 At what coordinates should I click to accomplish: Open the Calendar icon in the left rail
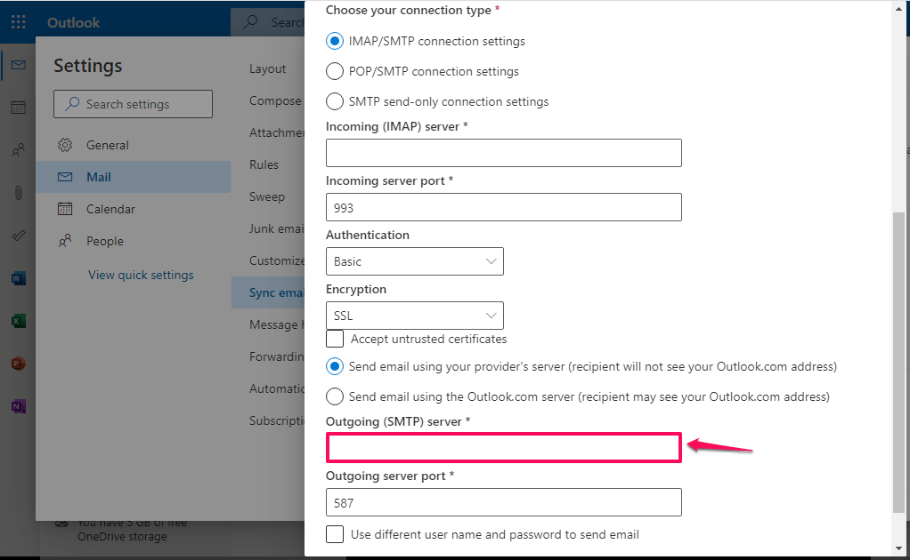click(x=18, y=107)
